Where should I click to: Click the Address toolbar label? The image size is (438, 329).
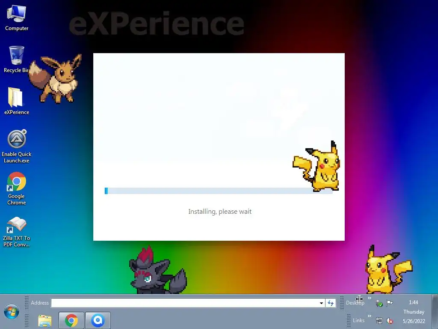[x=40, y=303]
